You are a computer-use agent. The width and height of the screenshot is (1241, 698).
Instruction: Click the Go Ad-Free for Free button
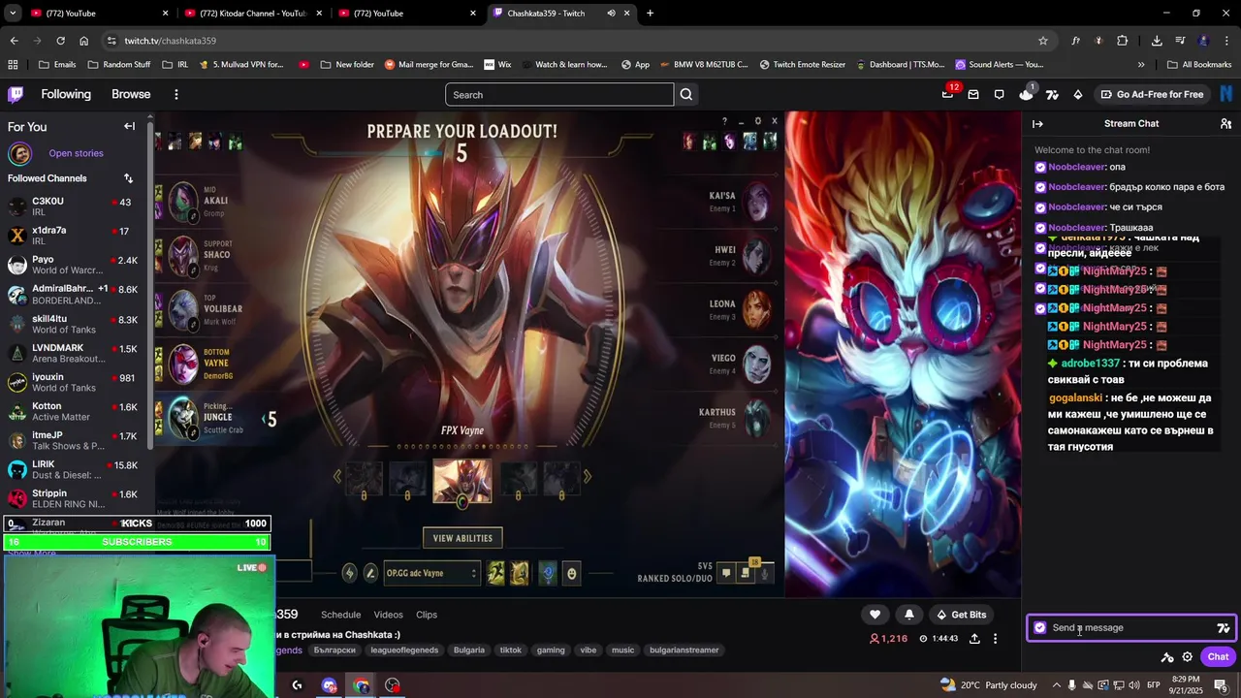coord(1151,94)
